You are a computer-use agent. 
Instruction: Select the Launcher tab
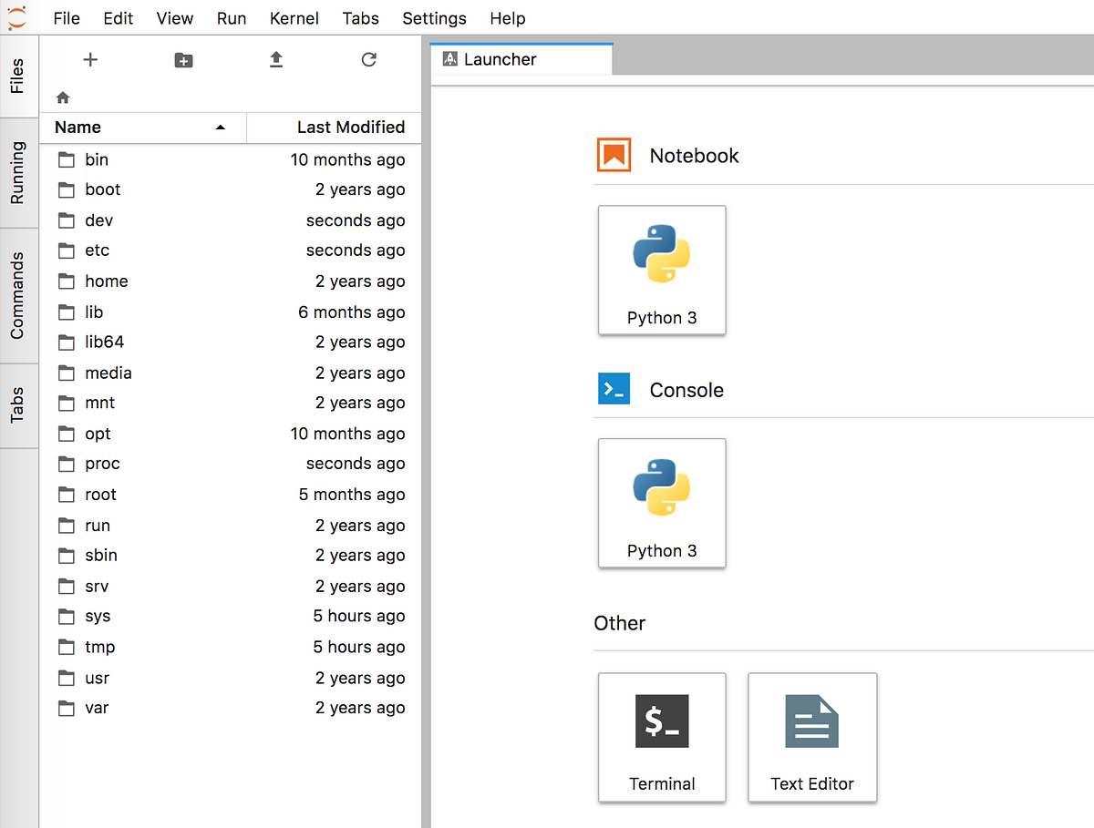click(521, 58)
